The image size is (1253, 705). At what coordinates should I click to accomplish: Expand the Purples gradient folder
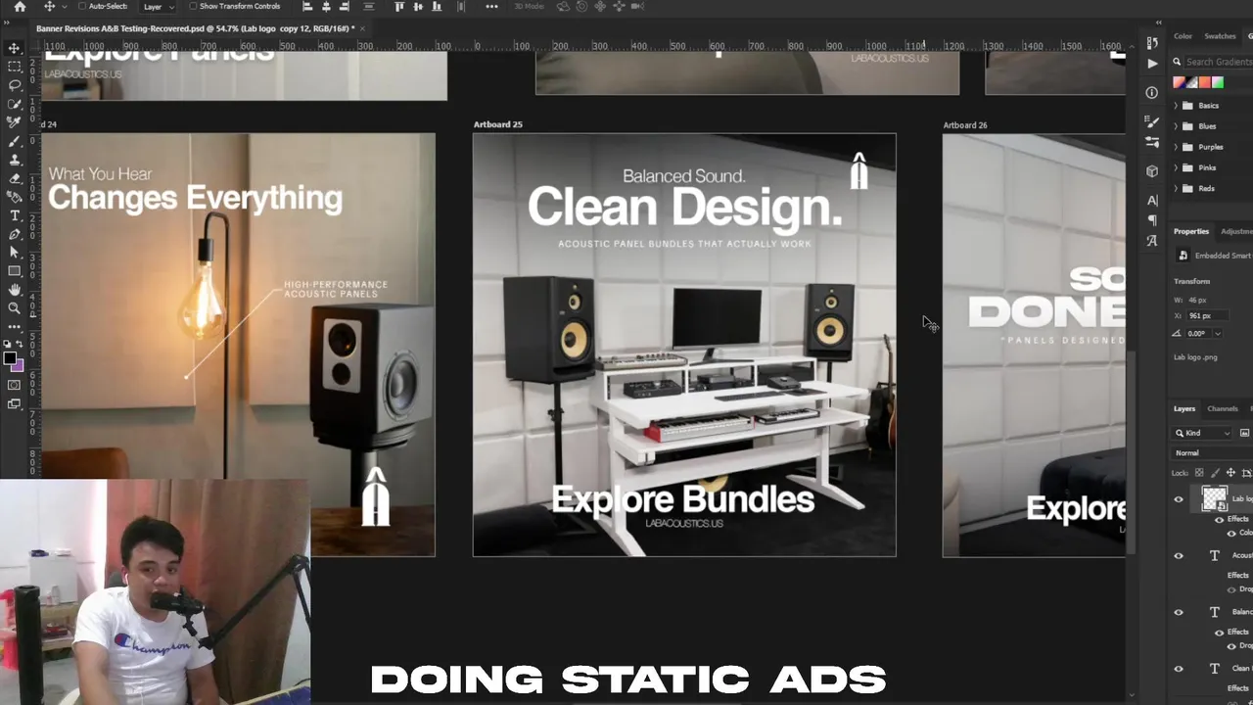(1176, 147)
